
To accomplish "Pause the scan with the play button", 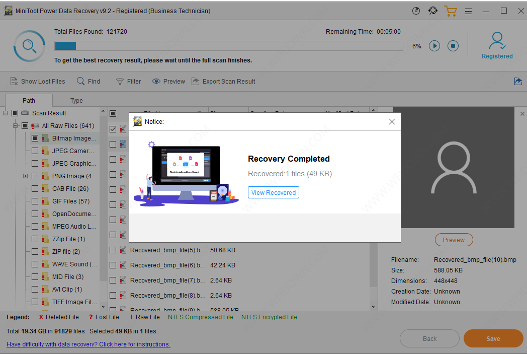I will (434, 46).
